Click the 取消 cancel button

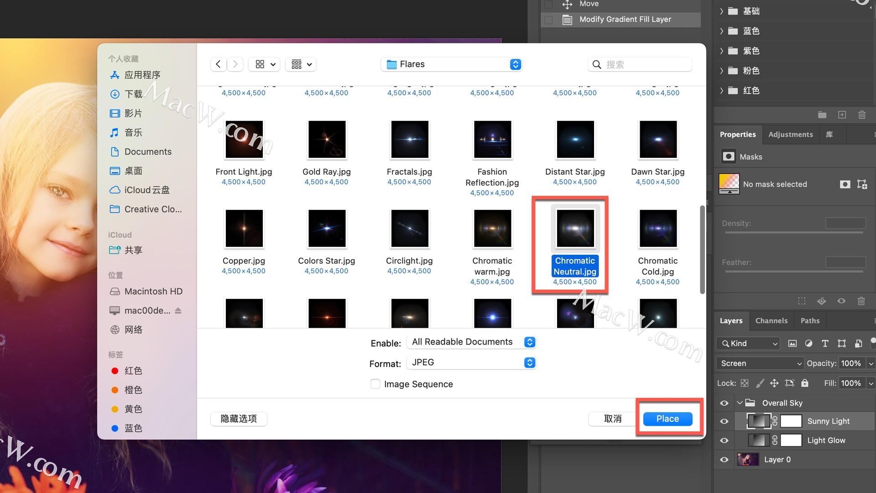pyautogui.click(x=612, y=419)
